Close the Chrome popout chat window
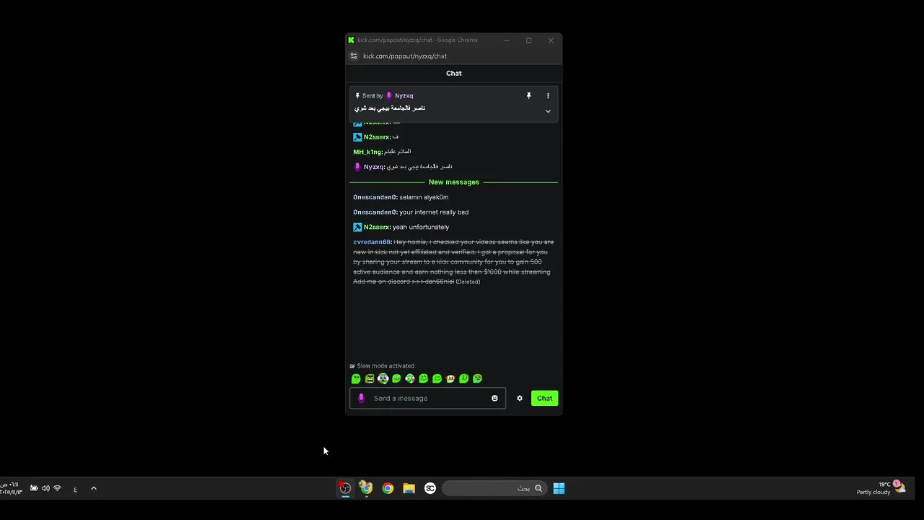 coord(551,40)
